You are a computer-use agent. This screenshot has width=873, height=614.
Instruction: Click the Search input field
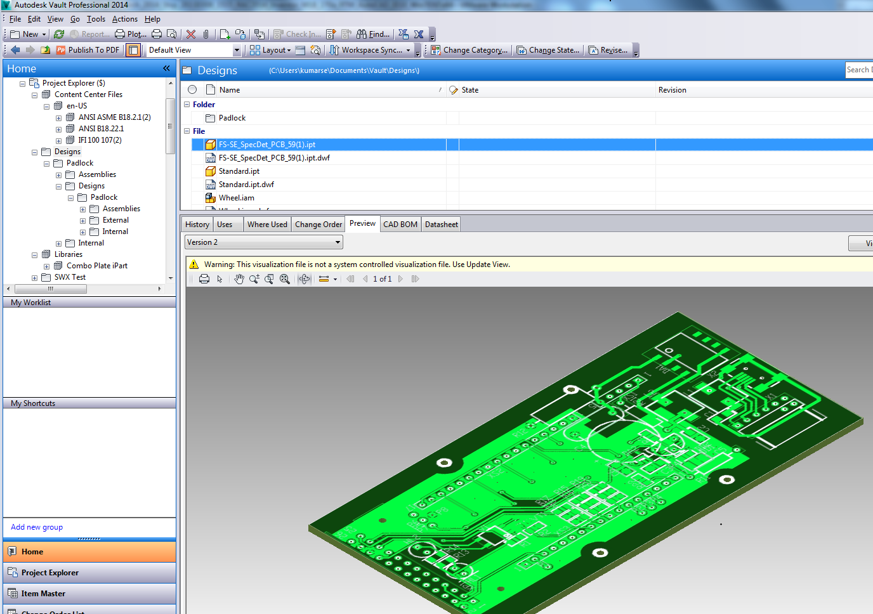coord(859,70)
